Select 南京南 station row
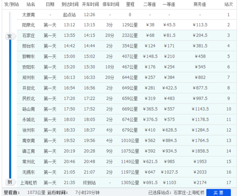 (126, 141)
